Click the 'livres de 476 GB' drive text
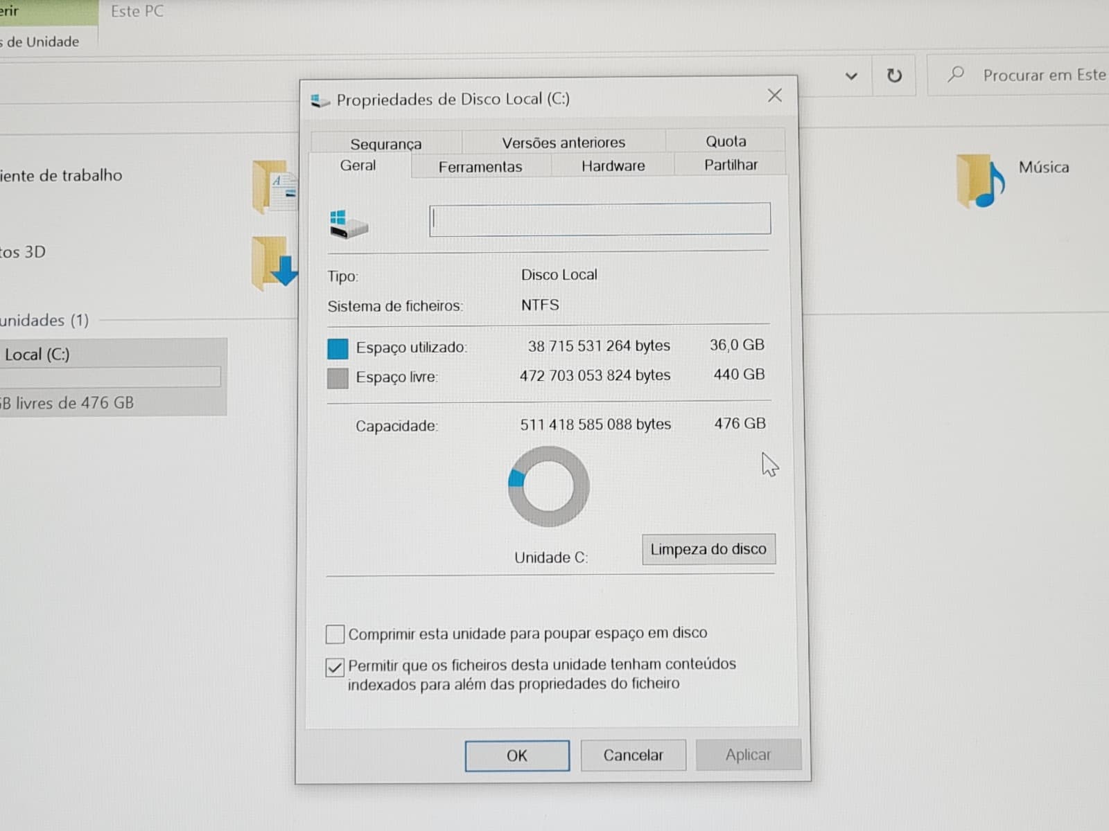Viewport: 1109px width, 831px height. (75, 403)
